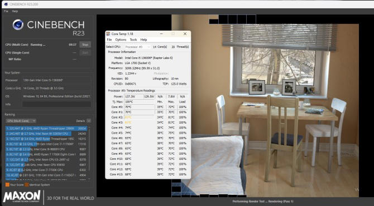374x206 pixels.
Task: Open the File menu in Cinebench
Action: coord(6,11)
